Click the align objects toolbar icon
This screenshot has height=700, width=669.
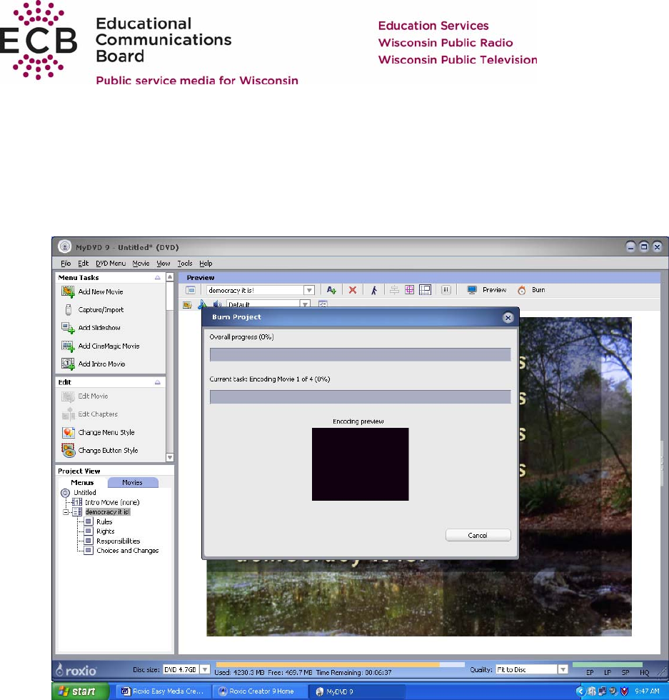coord(394,290)
